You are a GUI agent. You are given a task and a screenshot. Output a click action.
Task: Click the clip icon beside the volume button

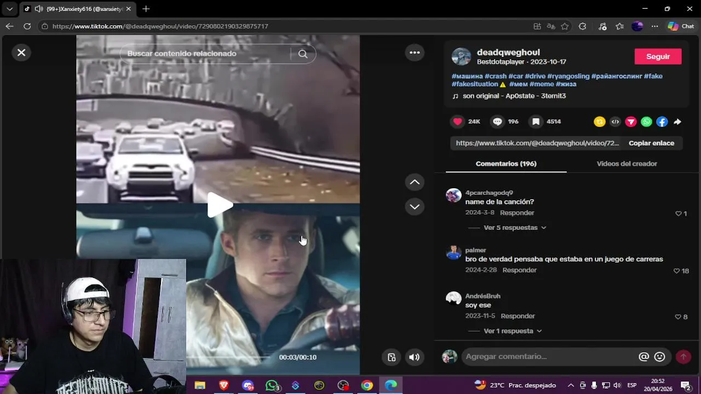[391, 357]
